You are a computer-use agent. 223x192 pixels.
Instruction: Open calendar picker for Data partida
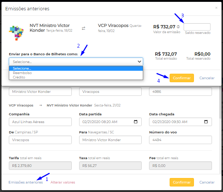click(x=135, y=122)
